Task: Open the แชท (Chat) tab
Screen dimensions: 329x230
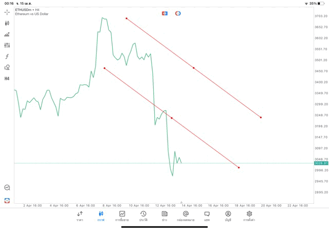Action: (207, 216)
